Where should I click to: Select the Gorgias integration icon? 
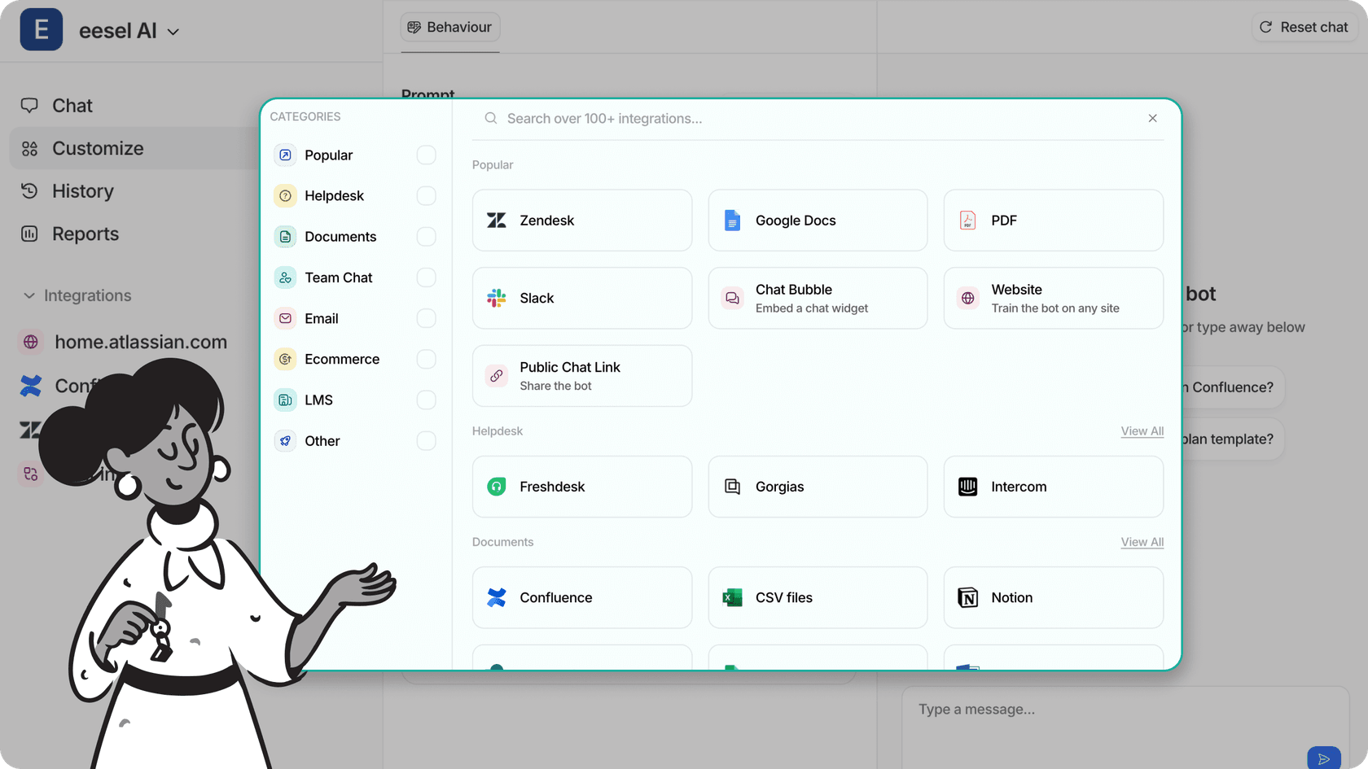pos(731,487)
